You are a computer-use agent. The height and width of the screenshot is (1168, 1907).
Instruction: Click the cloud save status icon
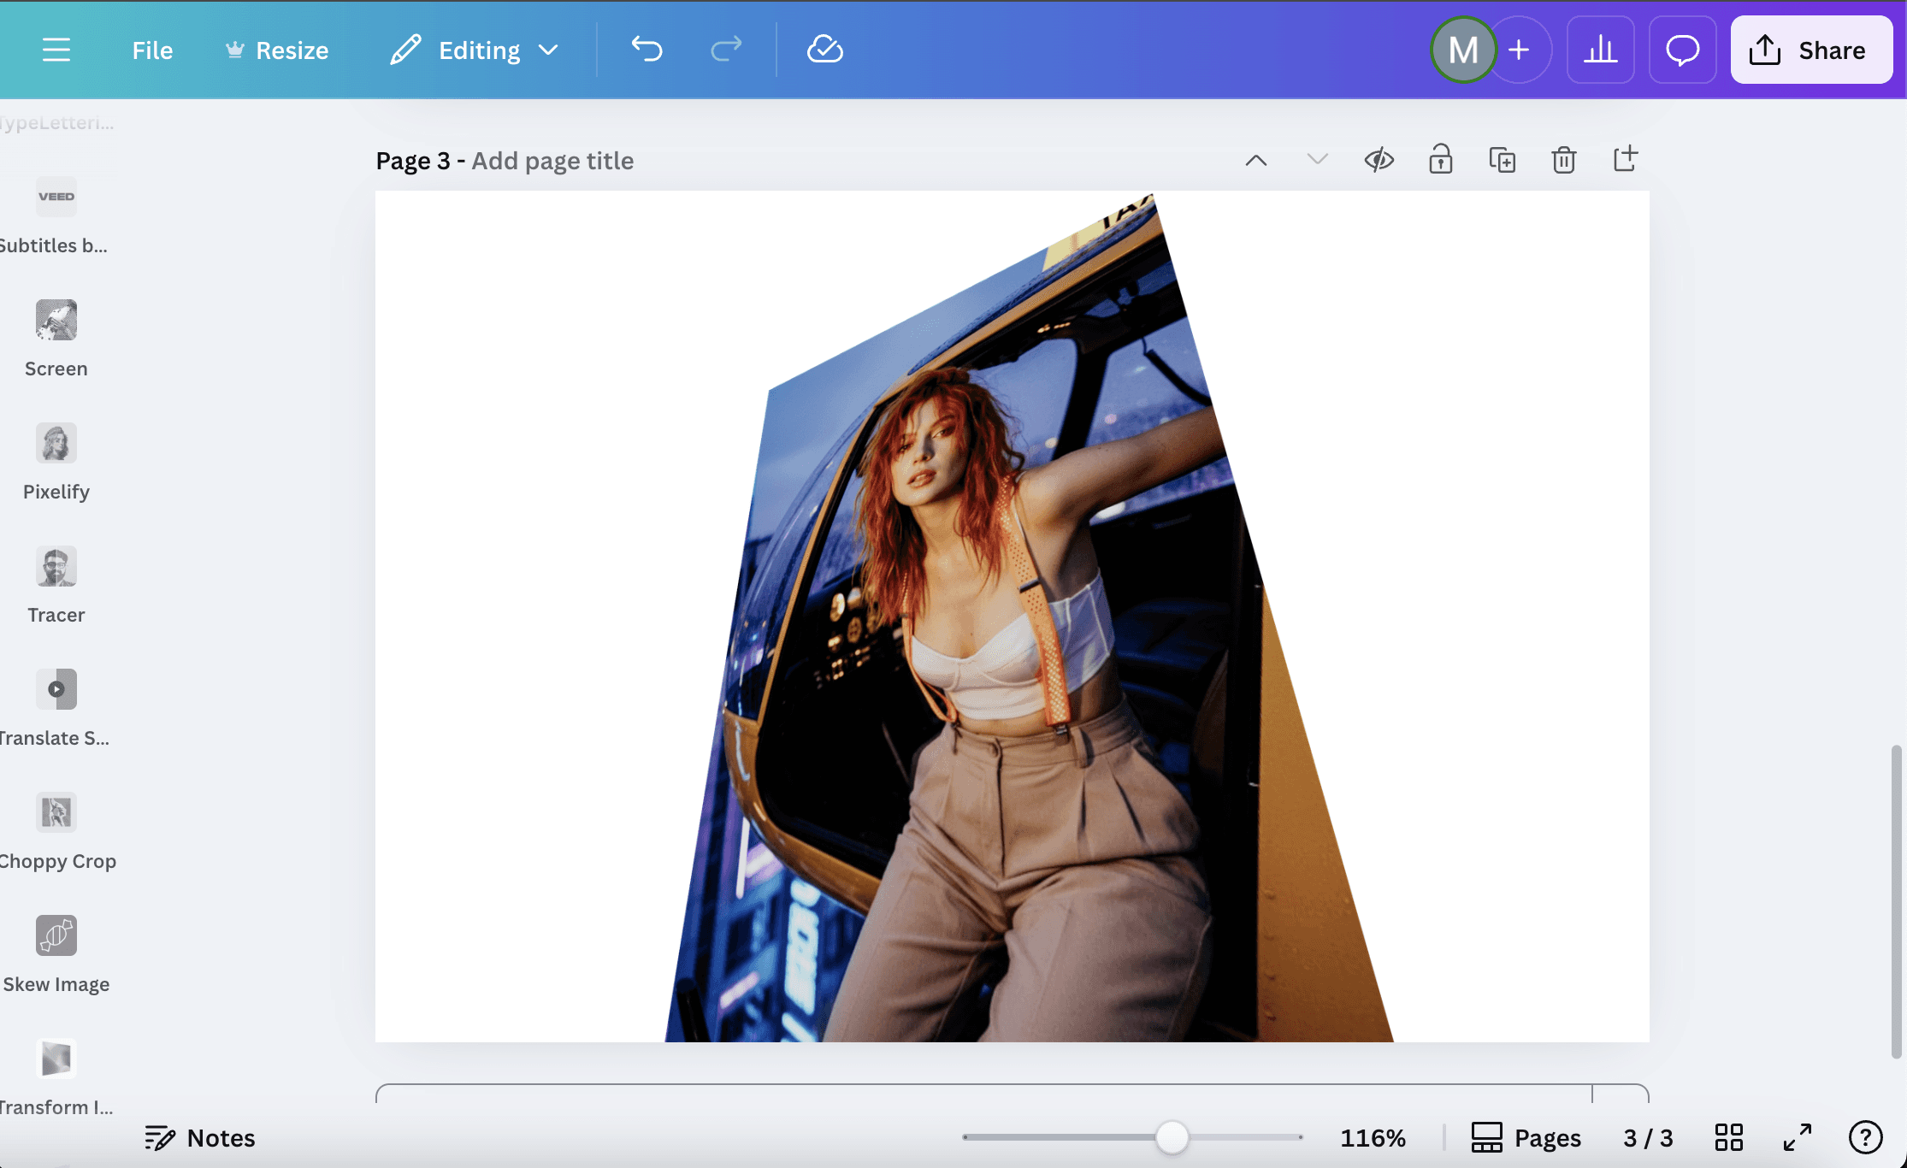pyautogui.click(x=824, y=50)
